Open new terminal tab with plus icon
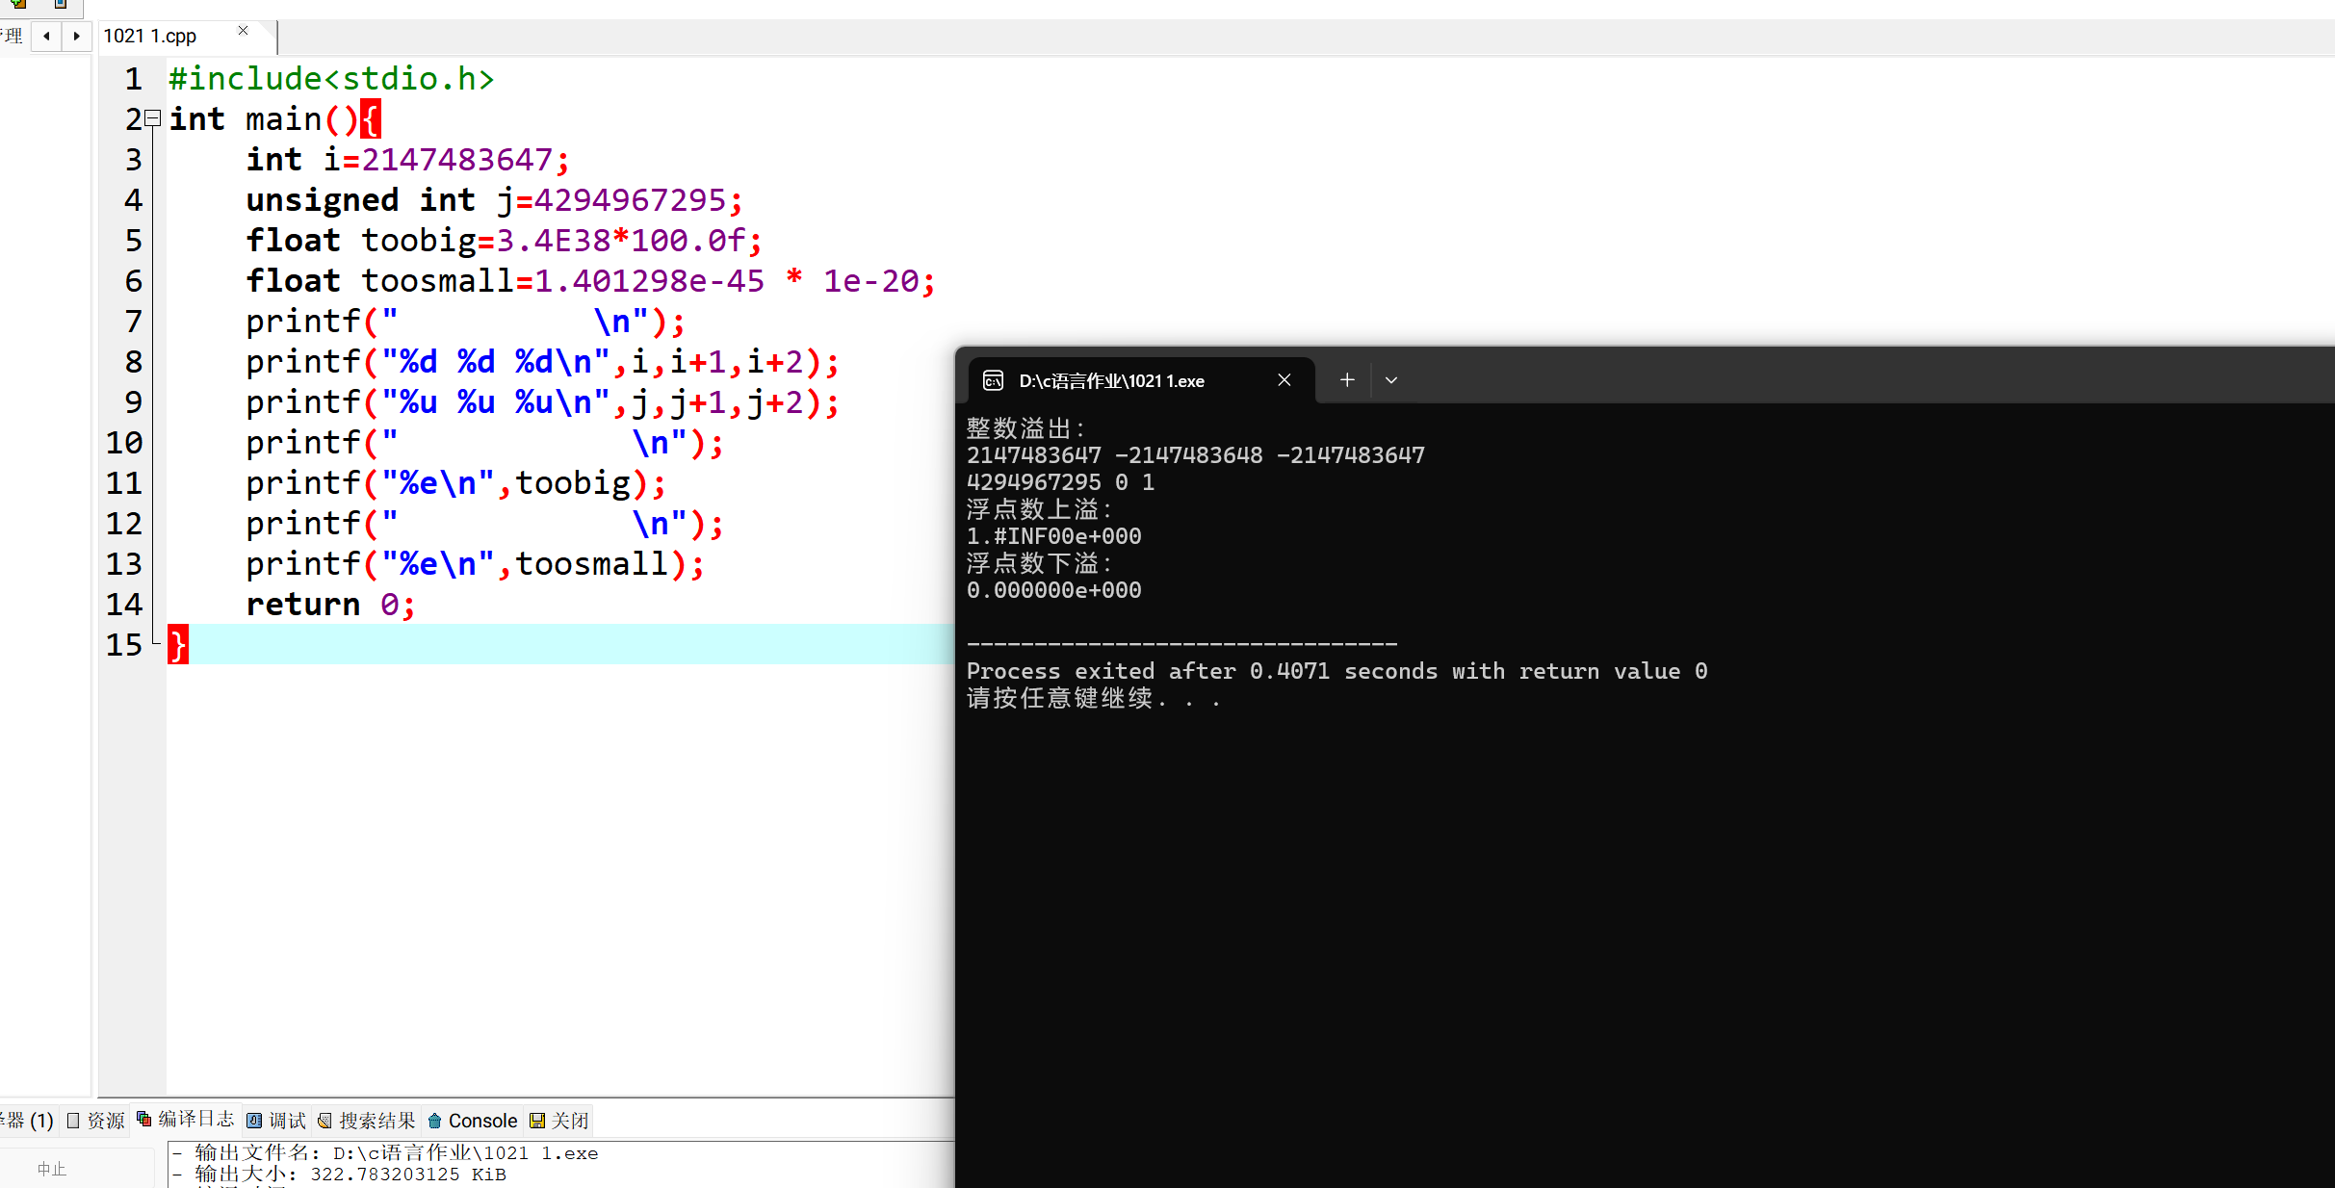Viewport: 2335px width, 1188px height. pos(1347,380)
